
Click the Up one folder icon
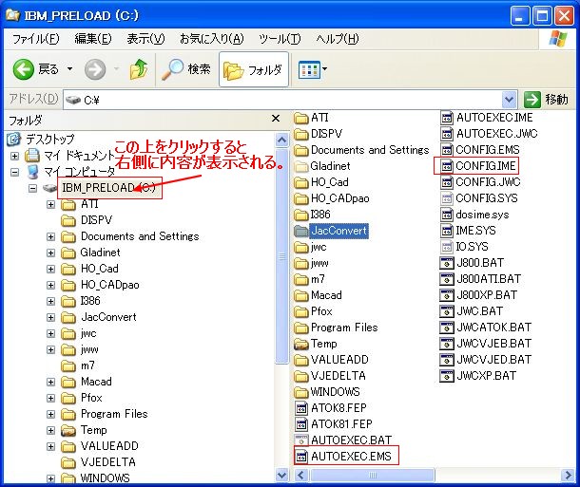point(139,69)
